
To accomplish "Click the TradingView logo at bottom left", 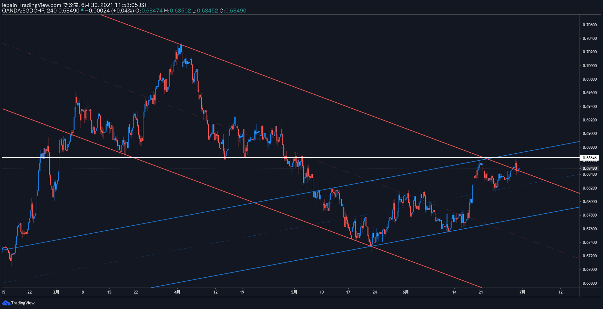I will point(18,303).
